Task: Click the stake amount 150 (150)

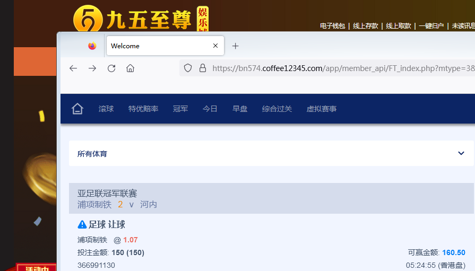Action: tap(128, 252)
